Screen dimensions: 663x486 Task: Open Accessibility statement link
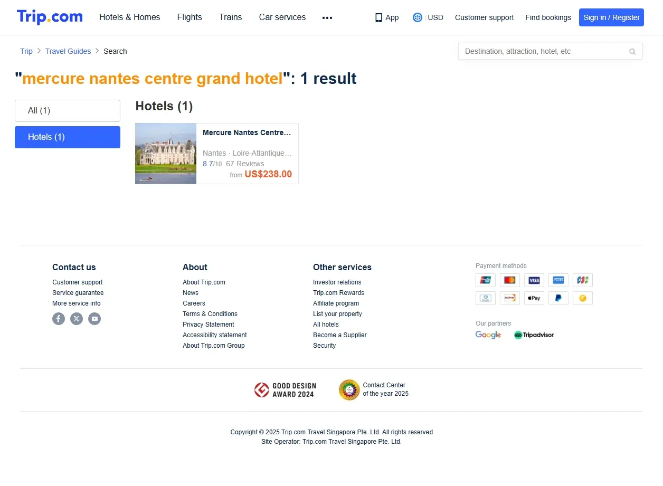(x=215, y=335)
